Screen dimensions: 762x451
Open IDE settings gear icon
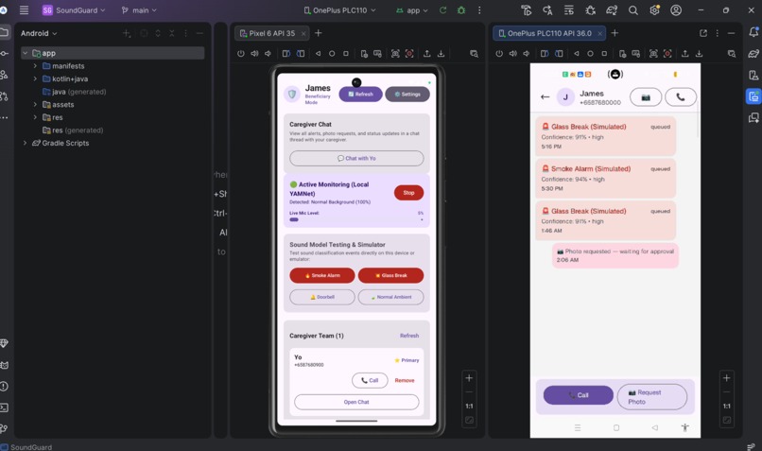(654, 10)
